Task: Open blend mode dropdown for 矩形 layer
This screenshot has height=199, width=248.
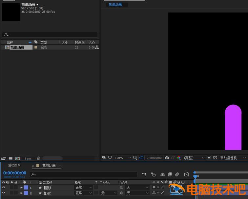Action: 83,193
